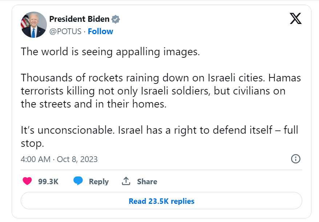
Task: Open the @POTUS handle link
Action: 65,32
